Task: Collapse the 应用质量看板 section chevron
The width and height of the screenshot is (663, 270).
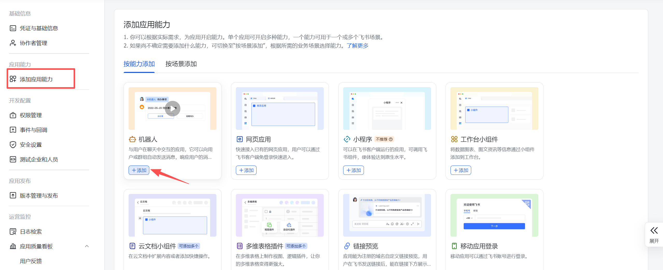Action: tap(87, 246)
